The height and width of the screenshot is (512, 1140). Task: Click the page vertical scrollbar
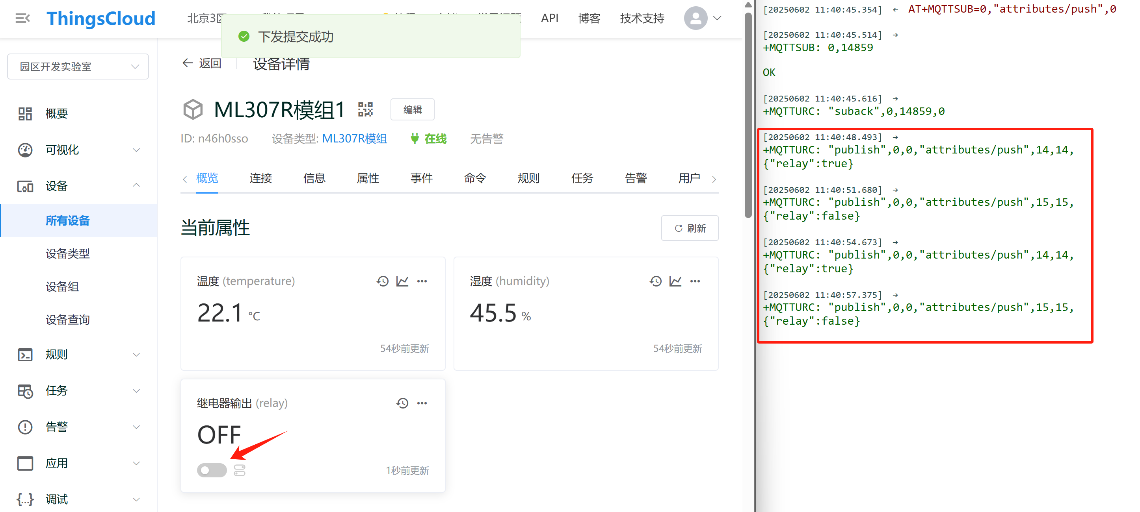(748, 115)
